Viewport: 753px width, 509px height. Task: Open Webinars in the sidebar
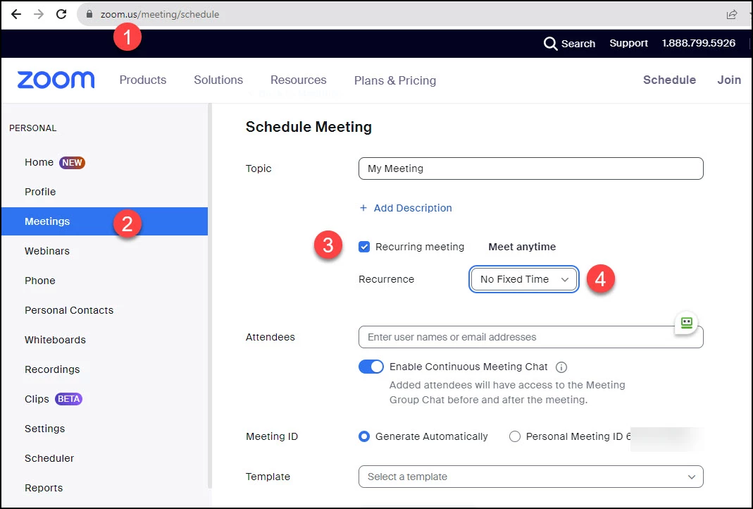(47, 251)
